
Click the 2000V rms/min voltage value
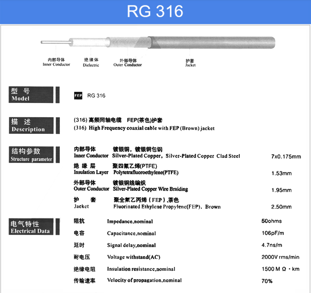pyautogui.click(x=280, y=257)
